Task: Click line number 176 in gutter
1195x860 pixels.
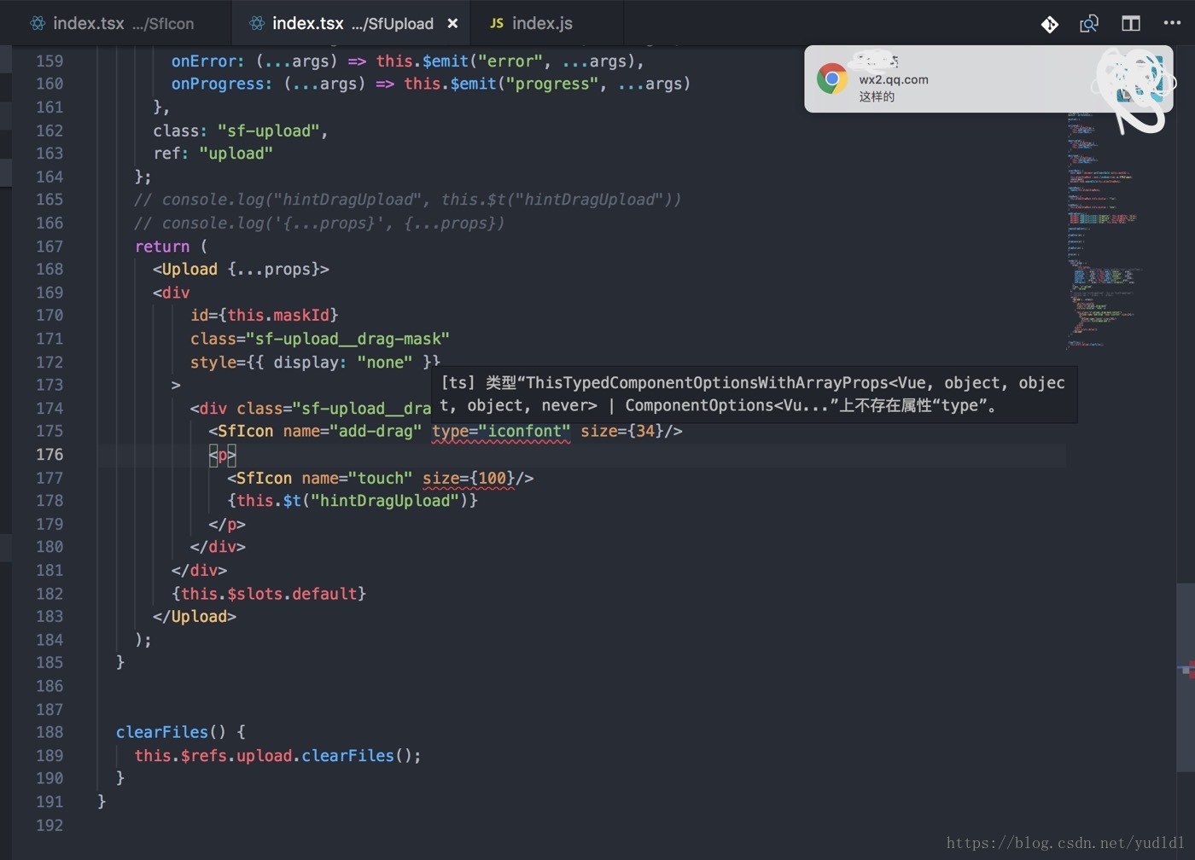Action: point(50,455)
